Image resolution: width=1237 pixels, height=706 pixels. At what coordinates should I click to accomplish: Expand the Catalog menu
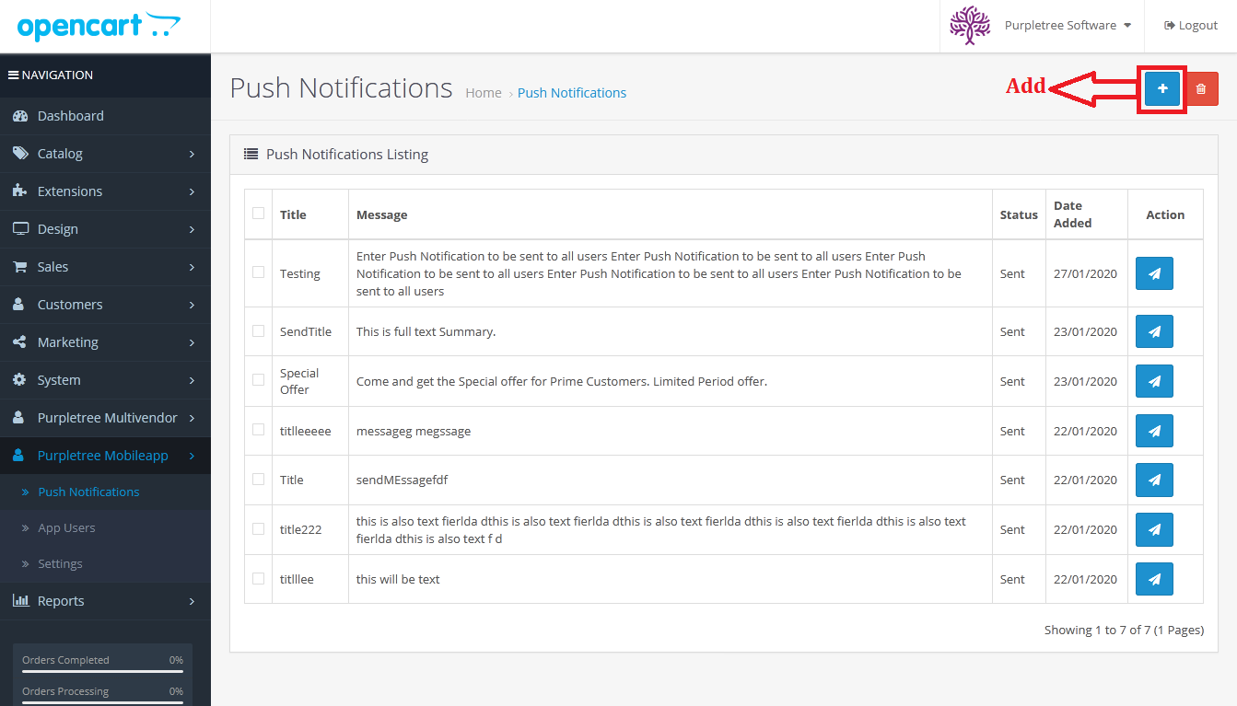click(x=105, y=154)
